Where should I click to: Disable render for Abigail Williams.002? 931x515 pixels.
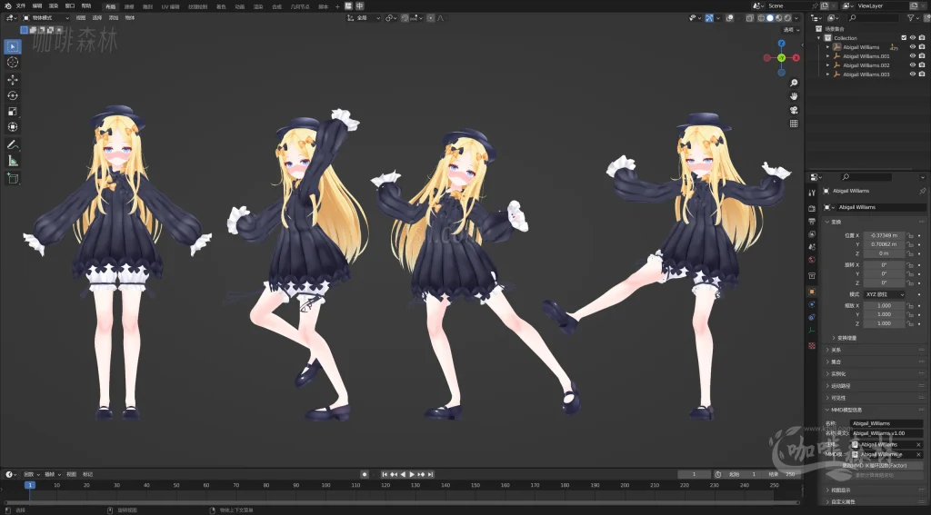(922, 65)
